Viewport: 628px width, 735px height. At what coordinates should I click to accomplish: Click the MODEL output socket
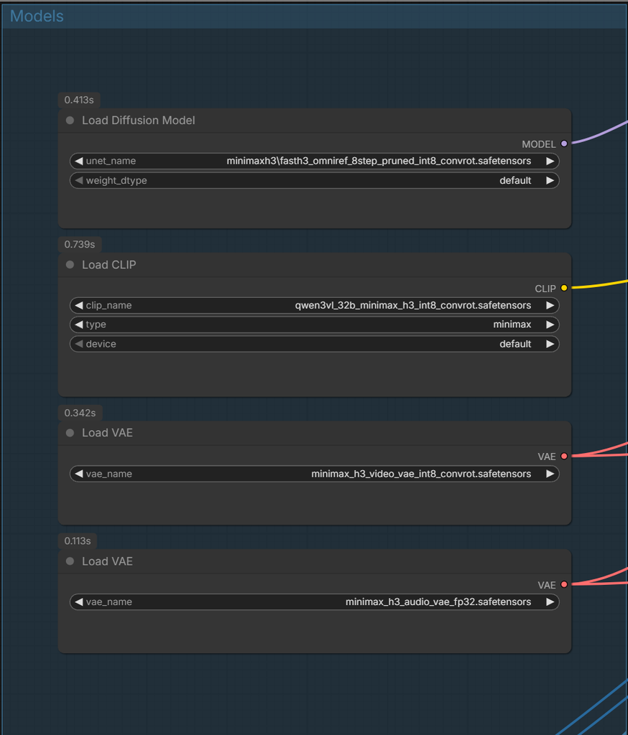564,144
